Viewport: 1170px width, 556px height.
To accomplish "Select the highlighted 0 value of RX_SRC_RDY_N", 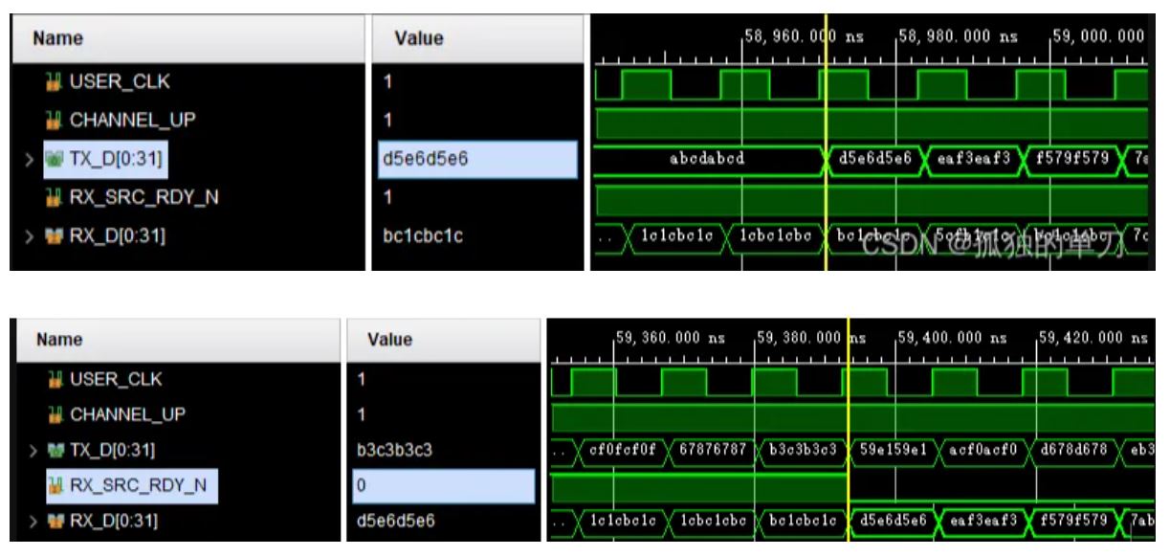I will click(442, 485).
